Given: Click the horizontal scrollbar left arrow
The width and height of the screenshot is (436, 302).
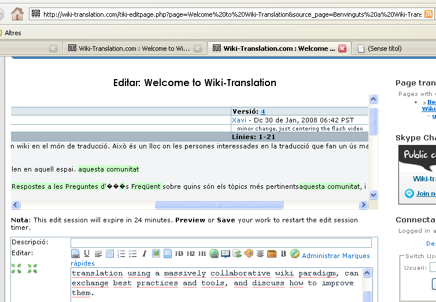Looking at the screenshot, I should click(x=16, y=205).
